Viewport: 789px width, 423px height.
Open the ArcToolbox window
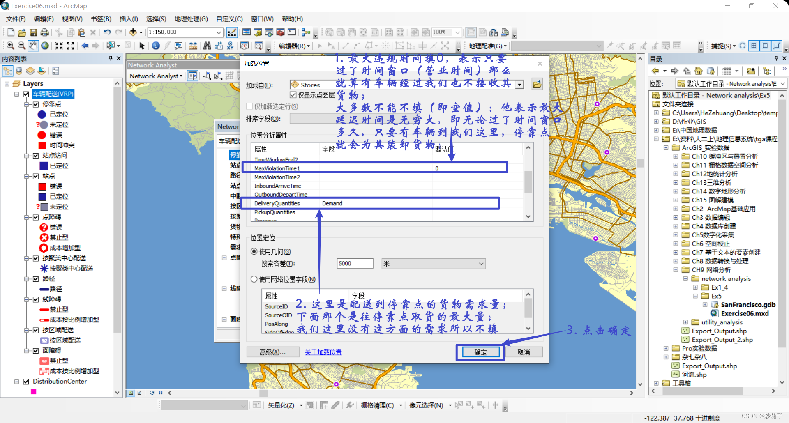tap(281, 32)
